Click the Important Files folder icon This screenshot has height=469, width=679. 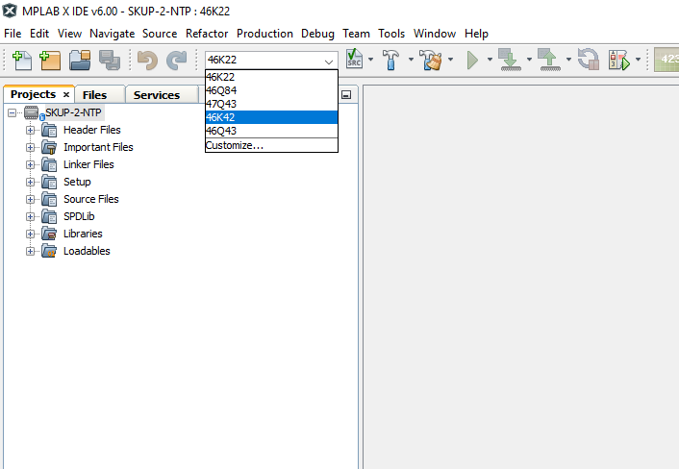[49, 147]
